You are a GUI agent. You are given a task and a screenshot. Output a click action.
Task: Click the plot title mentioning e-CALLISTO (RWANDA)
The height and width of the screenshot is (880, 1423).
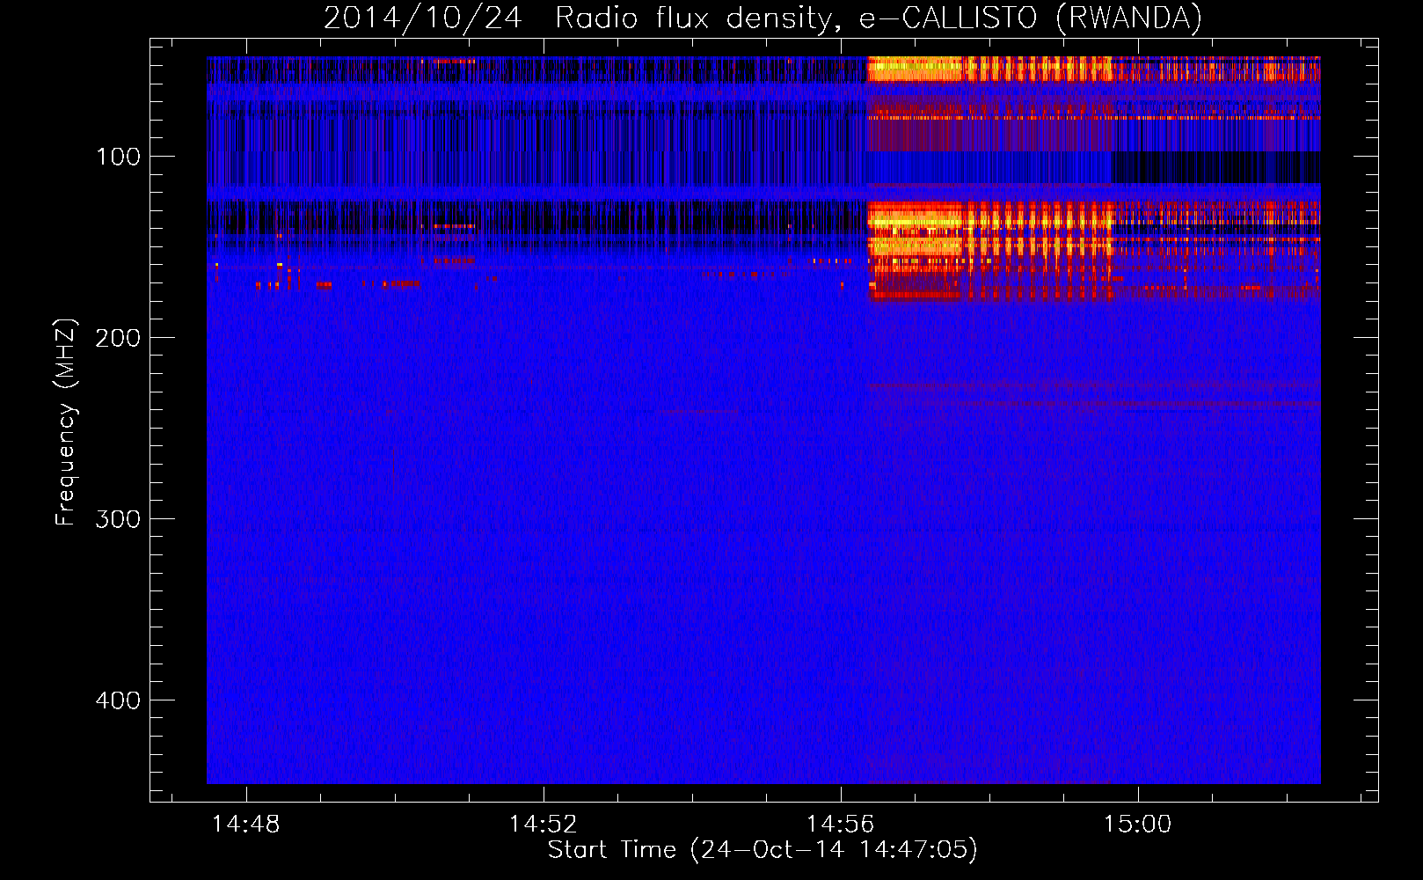click(763, 18)
